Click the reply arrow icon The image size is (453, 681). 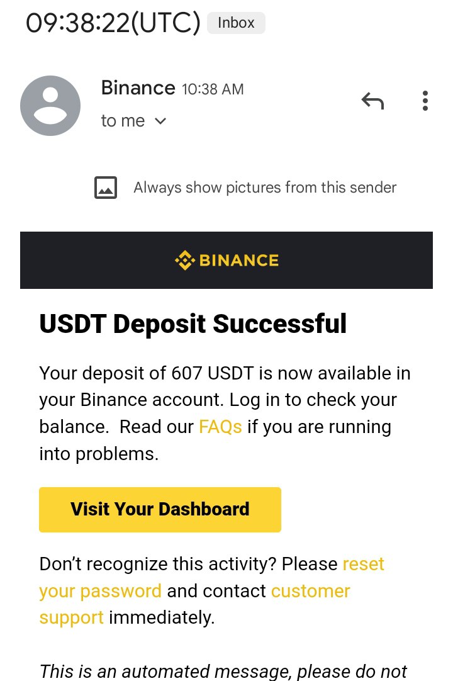click(372, 101)
